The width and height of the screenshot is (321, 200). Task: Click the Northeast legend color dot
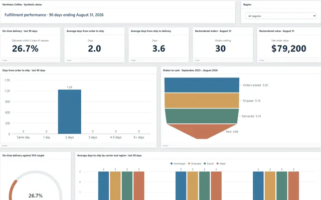[172, 163]
